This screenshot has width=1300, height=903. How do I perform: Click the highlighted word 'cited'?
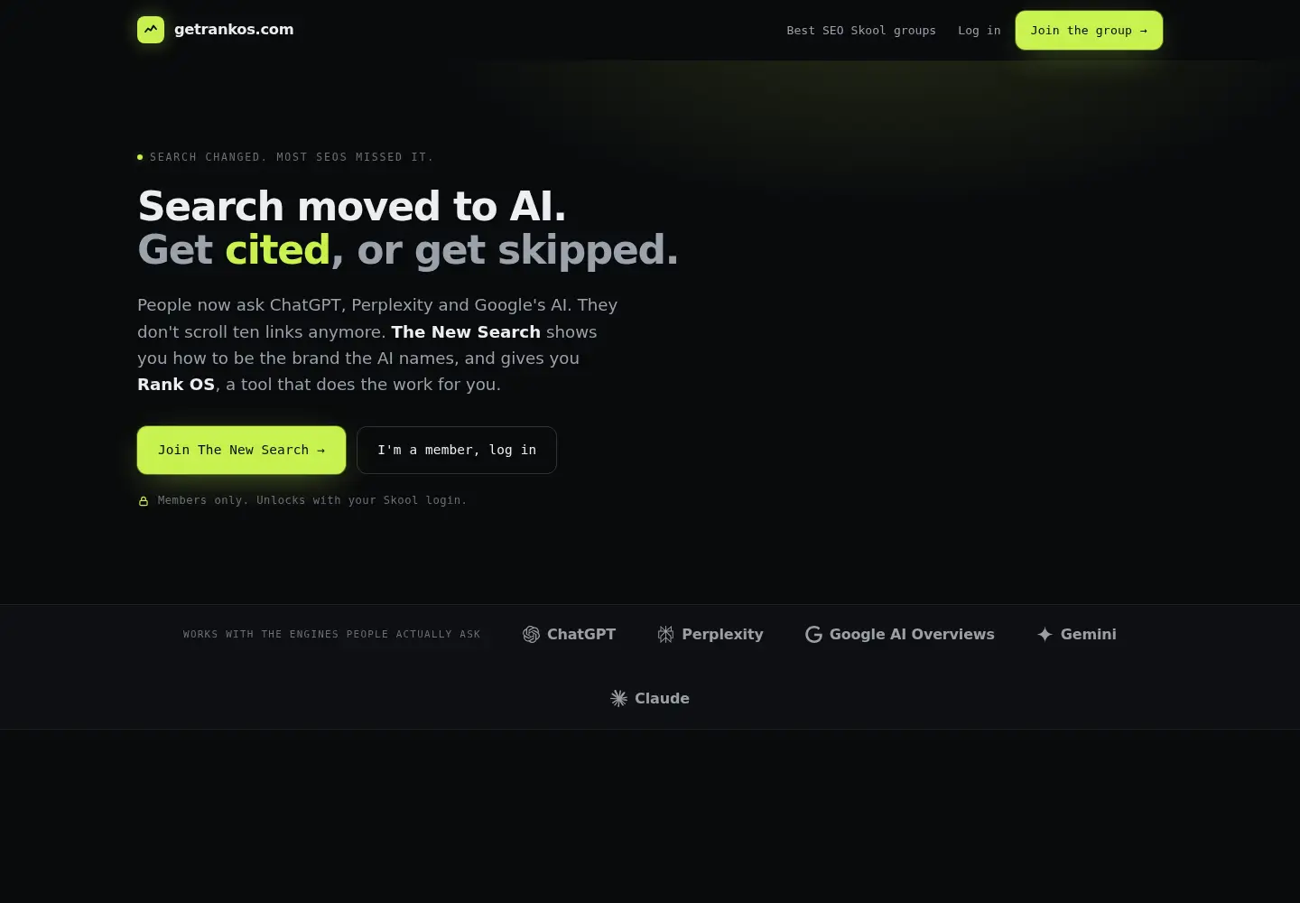[x=277, y=250]
